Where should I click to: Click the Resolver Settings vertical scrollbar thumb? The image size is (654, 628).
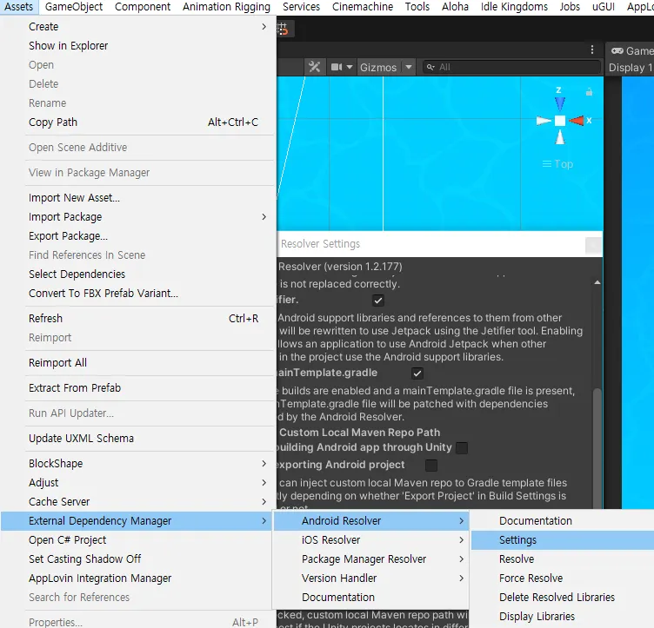[x=597, y=448]
